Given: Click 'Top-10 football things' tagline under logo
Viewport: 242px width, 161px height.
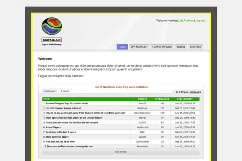Looking at the screenshot, I should (52, 45).
